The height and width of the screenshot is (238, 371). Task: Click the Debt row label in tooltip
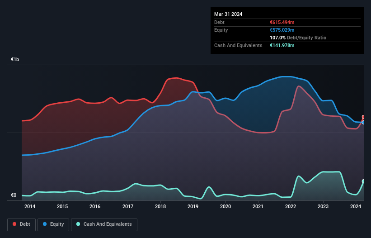(x=219, y=22)
